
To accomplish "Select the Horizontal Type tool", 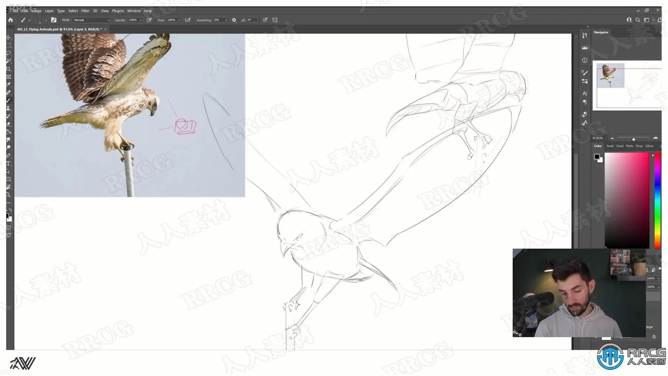I will [x=9, y=163].
